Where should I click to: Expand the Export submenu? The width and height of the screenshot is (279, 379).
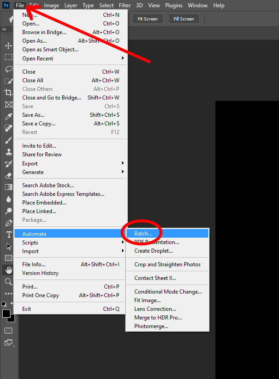click(70, 164)
